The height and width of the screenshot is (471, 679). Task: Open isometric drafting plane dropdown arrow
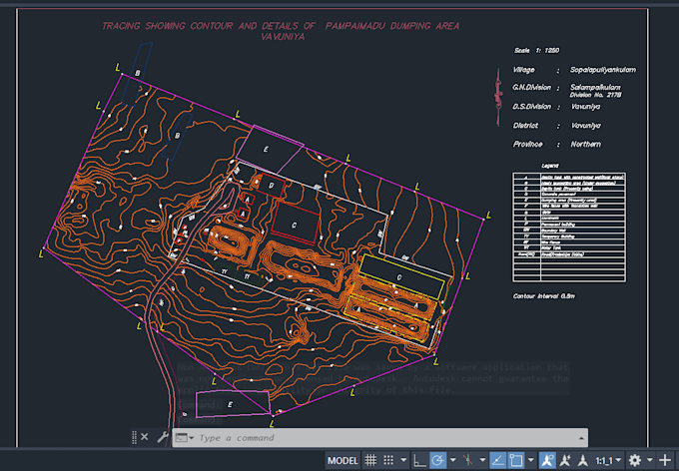tap(482, 461)
